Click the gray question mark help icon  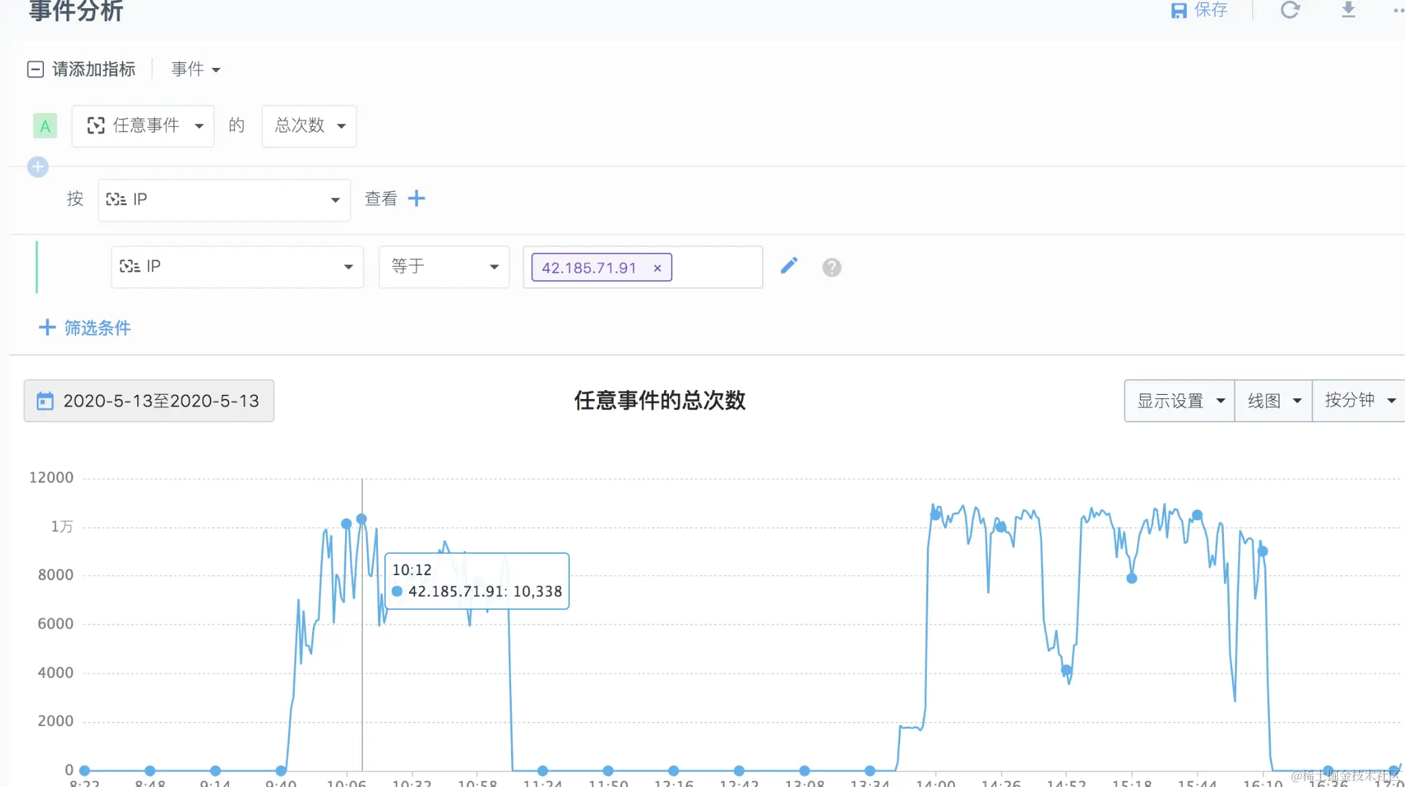point(831,267)
